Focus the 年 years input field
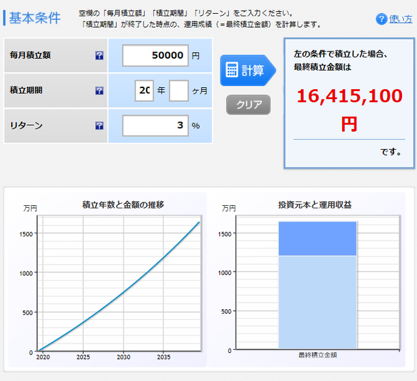The width and height of the screenshot is (417, 381). [144, 91]
